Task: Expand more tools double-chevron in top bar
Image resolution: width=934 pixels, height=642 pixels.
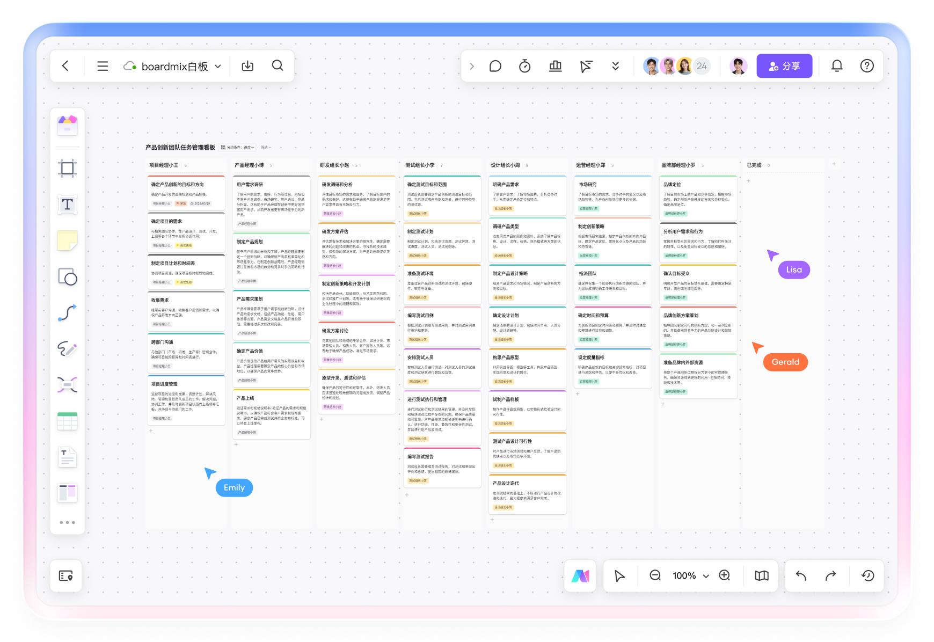Action: click(x=615, y=66)
